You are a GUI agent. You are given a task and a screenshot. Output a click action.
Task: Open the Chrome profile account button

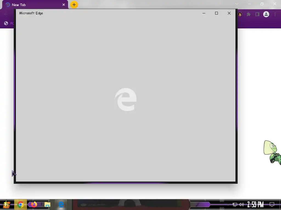pos(266,14)
